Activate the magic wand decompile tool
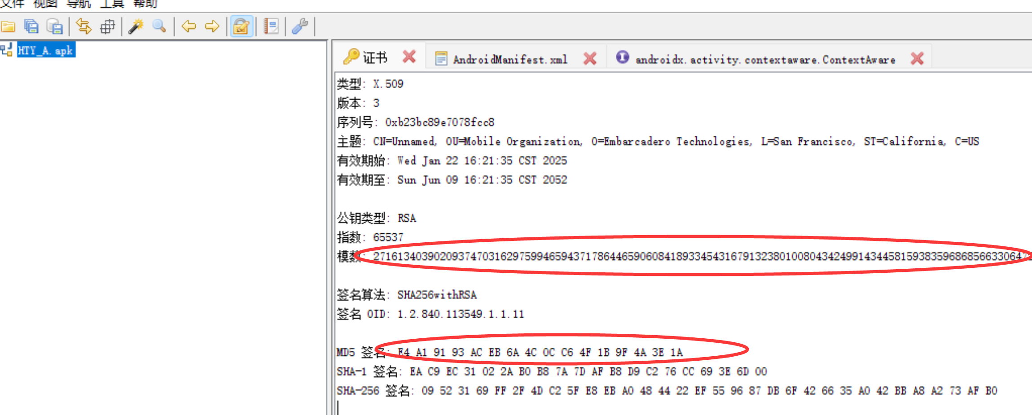The image size is (1032, 415). pyautogui.click(x=136, y=26)
